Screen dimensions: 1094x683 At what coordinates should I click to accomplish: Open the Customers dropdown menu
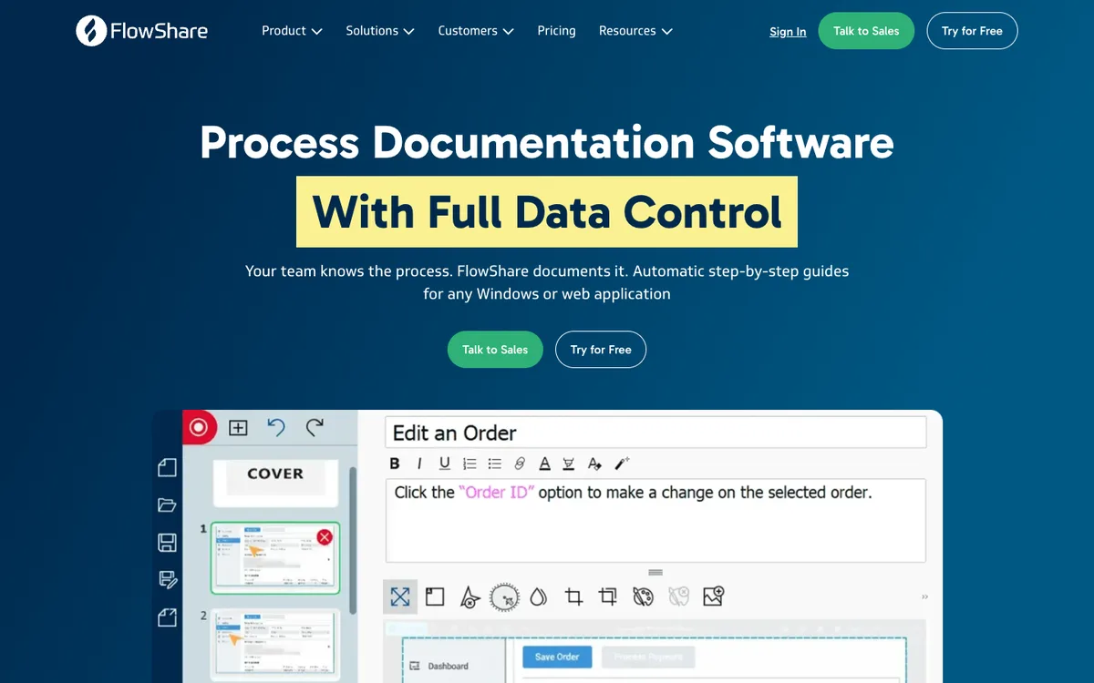pos(476,31)
